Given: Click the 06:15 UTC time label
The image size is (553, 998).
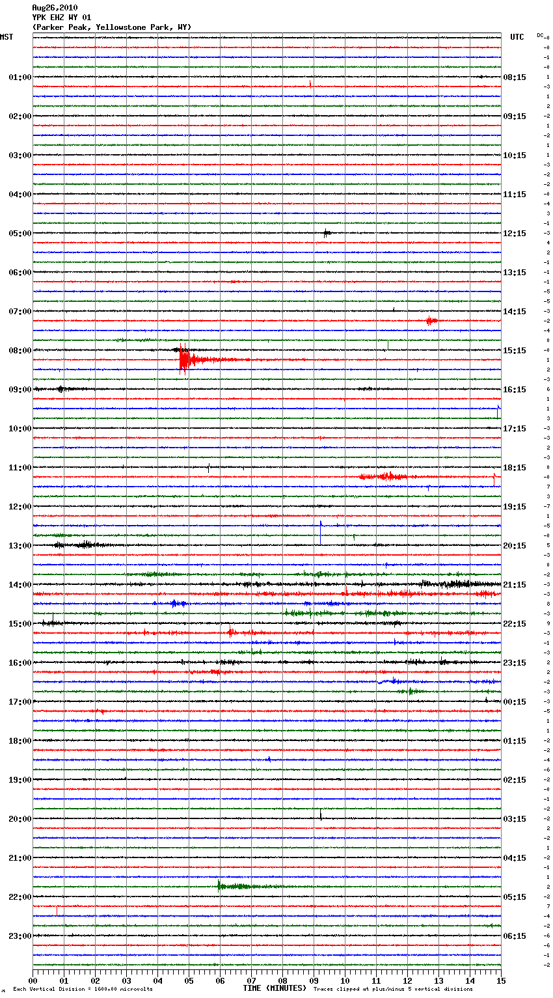Looking at the screenshot, I should [x=515, y=936].
